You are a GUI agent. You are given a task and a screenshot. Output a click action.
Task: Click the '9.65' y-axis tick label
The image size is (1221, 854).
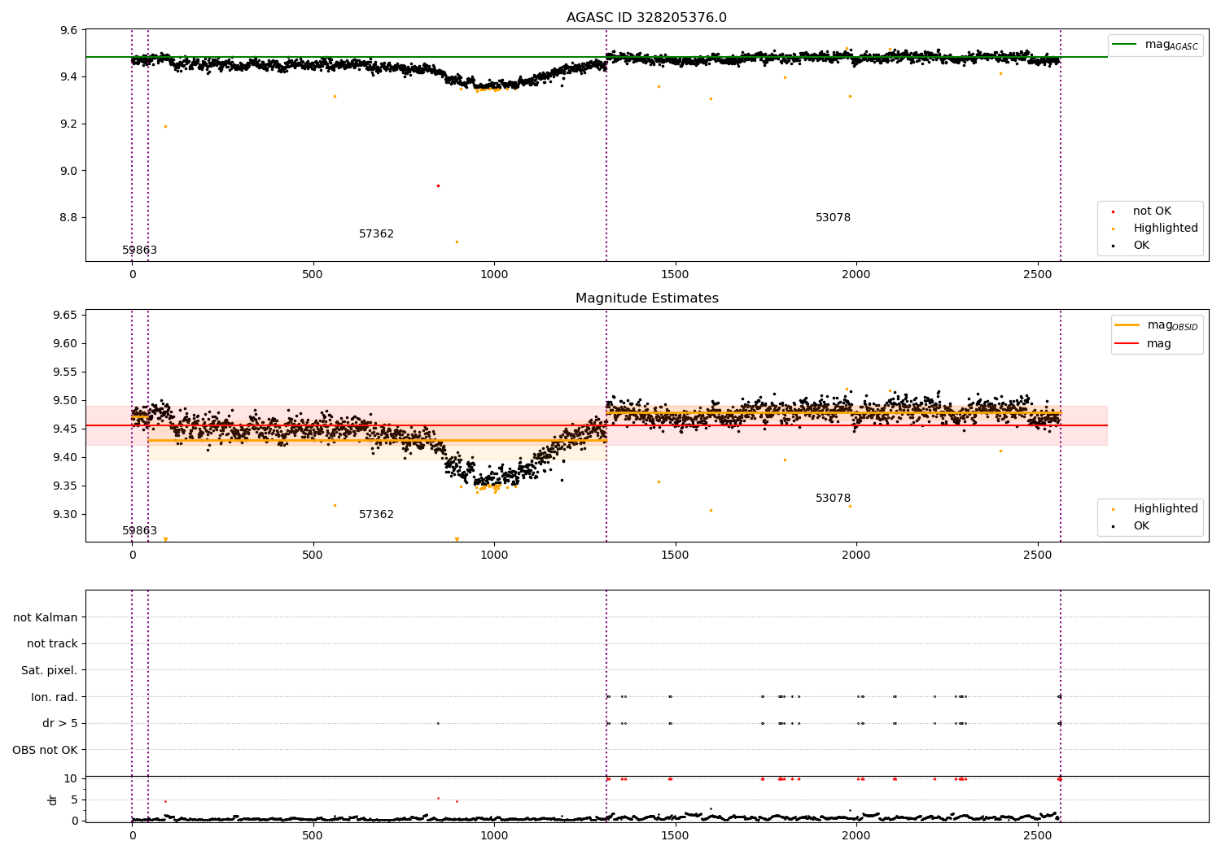(x=65, y=316)
